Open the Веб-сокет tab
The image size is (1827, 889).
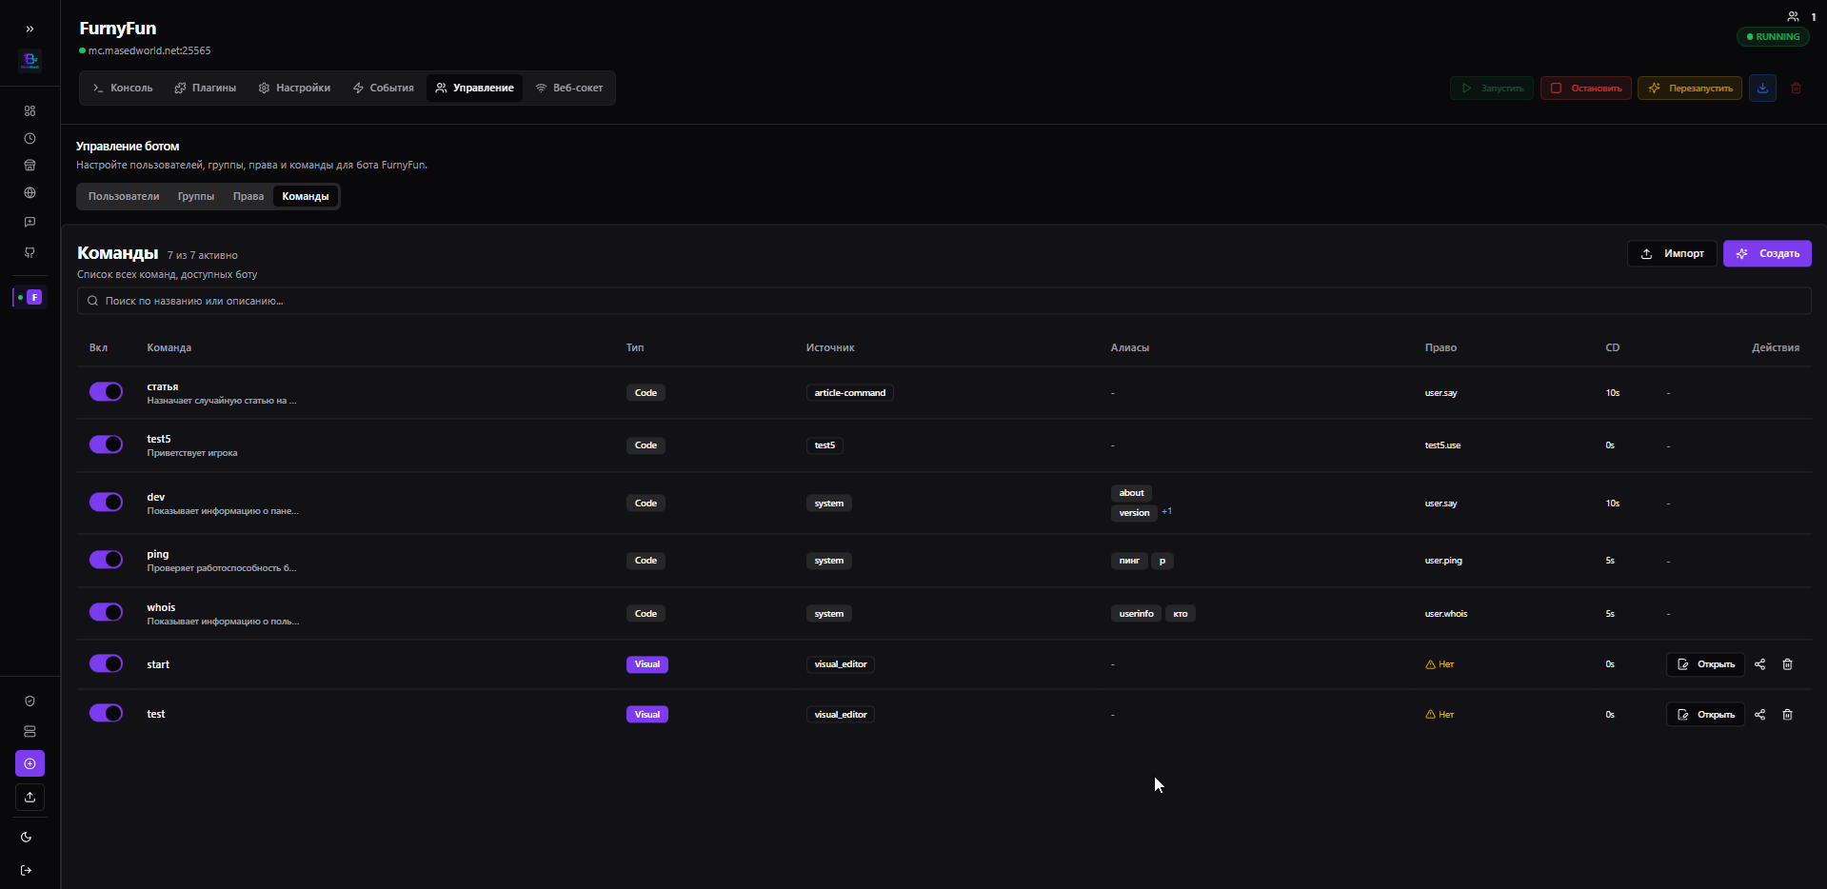pyautogui.click(x=568, y=88)
